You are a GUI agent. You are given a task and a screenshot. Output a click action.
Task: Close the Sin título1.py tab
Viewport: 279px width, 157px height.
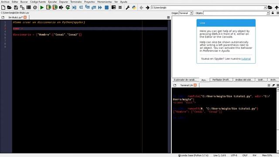[x=25, y=17]
